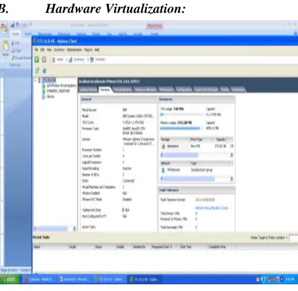Open the Home tab in Word ribbon
Viewport: 298px width, 291px height.
pos(15,34)
